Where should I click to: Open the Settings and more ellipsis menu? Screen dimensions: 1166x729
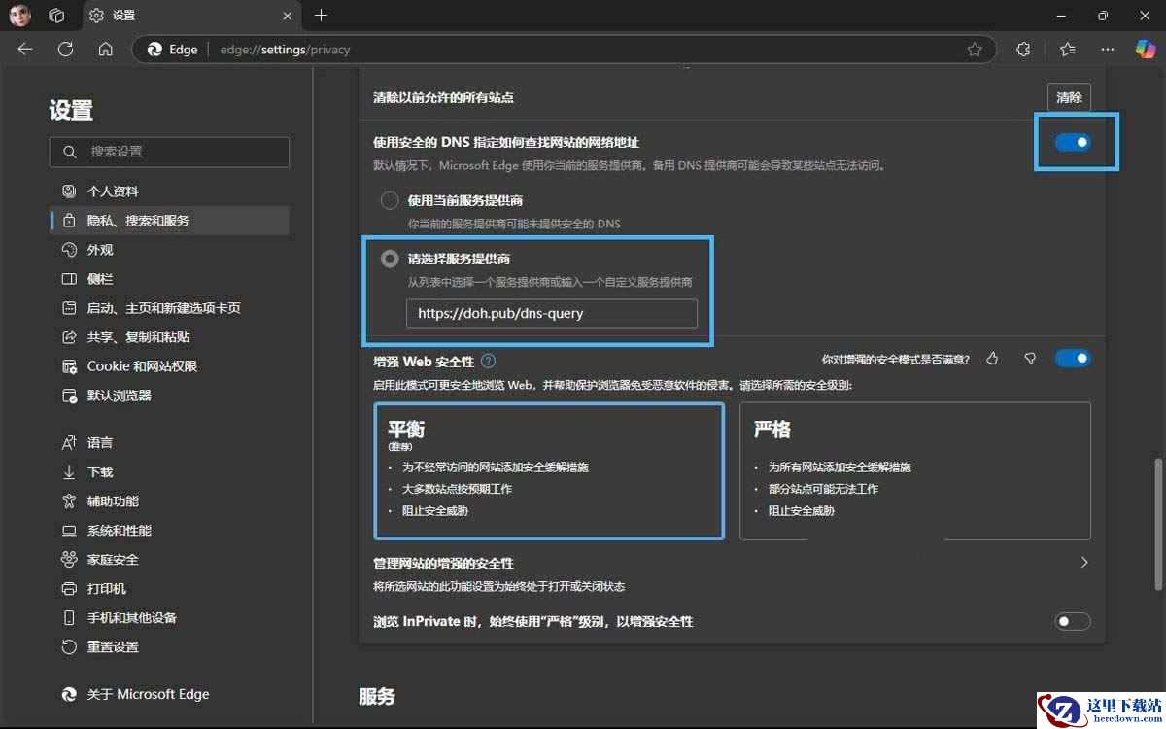(x=1108, y=50)
